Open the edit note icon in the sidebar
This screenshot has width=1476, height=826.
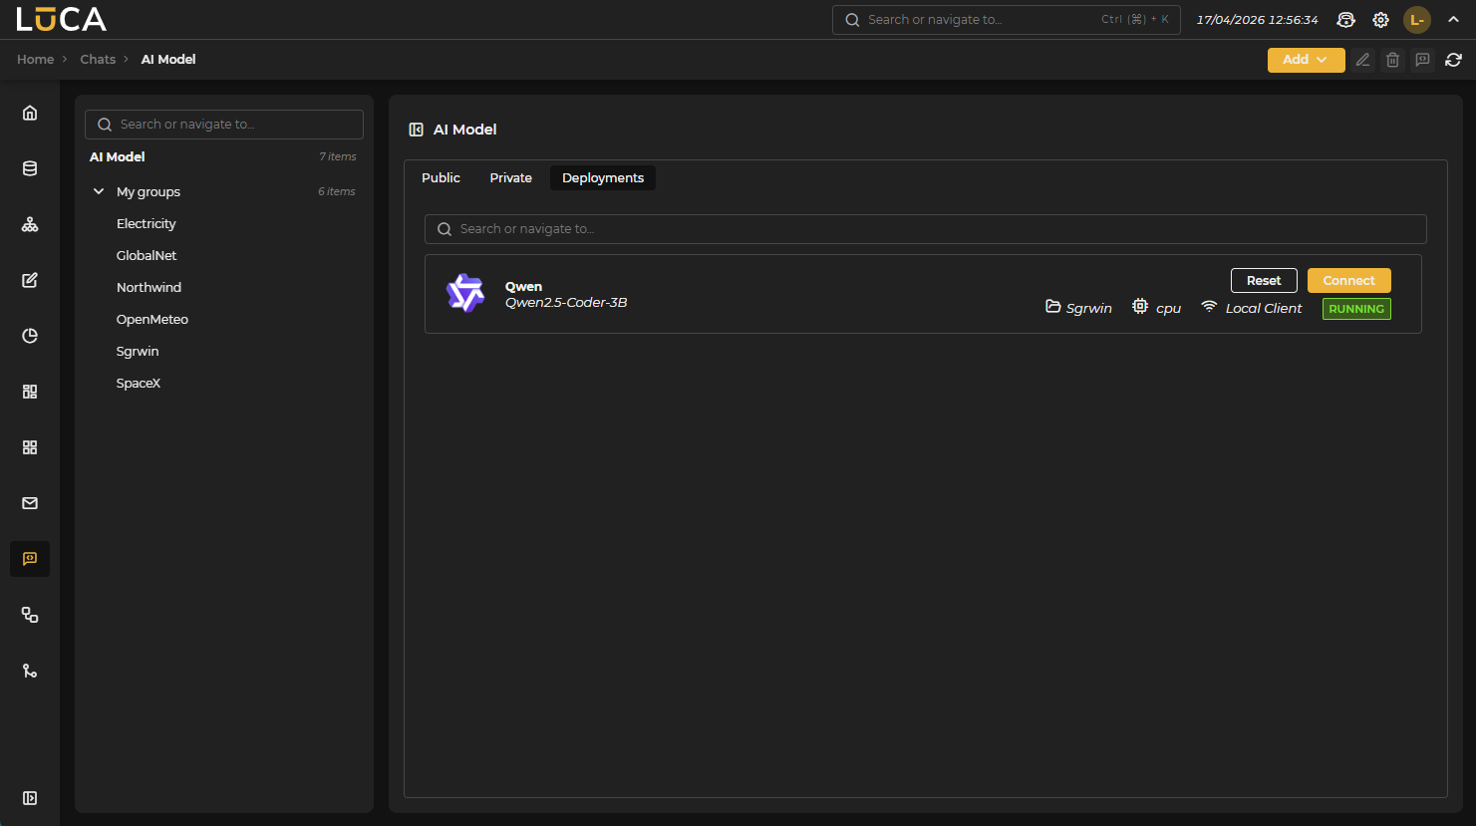[x=30, y=280]
